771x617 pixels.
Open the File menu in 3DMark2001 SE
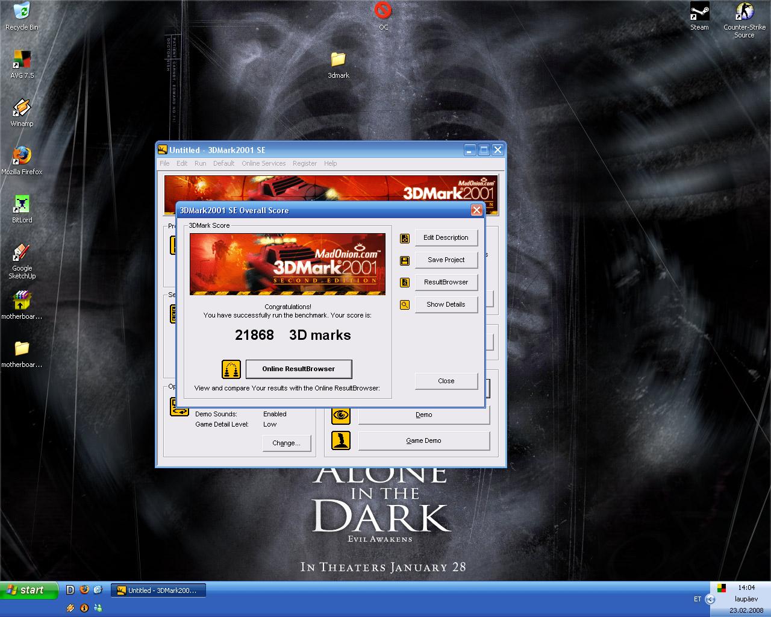coord(164,163)
